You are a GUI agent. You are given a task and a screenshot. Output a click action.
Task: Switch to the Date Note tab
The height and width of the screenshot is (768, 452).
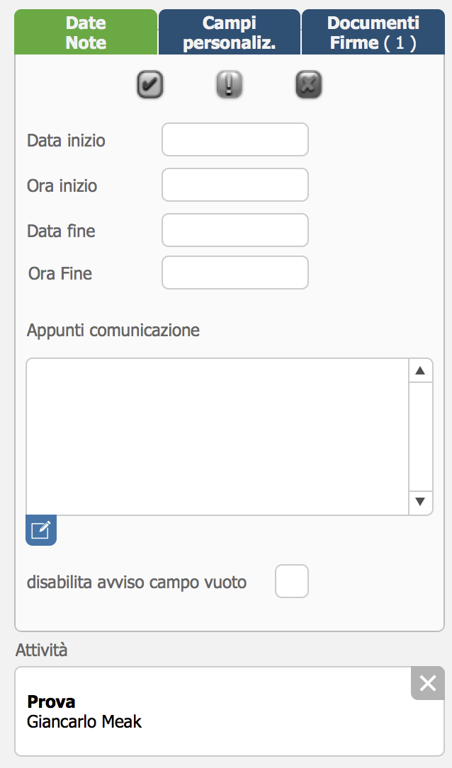[x=86, y=33]
